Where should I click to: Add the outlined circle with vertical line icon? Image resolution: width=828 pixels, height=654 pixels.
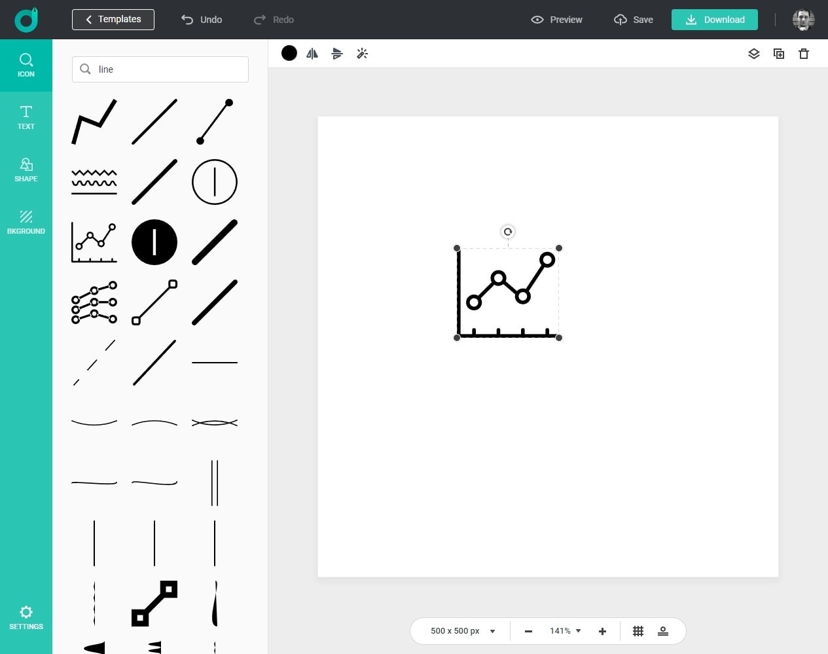coord(215,182)
